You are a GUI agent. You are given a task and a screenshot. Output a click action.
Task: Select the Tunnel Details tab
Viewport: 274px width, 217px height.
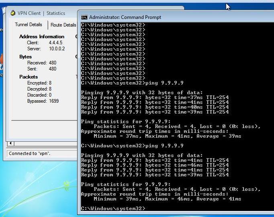(28, 25)
